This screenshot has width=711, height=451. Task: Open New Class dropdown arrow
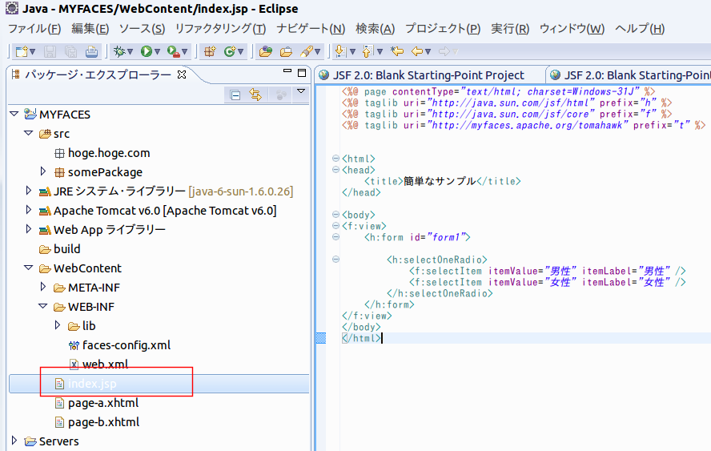point(241,52)
